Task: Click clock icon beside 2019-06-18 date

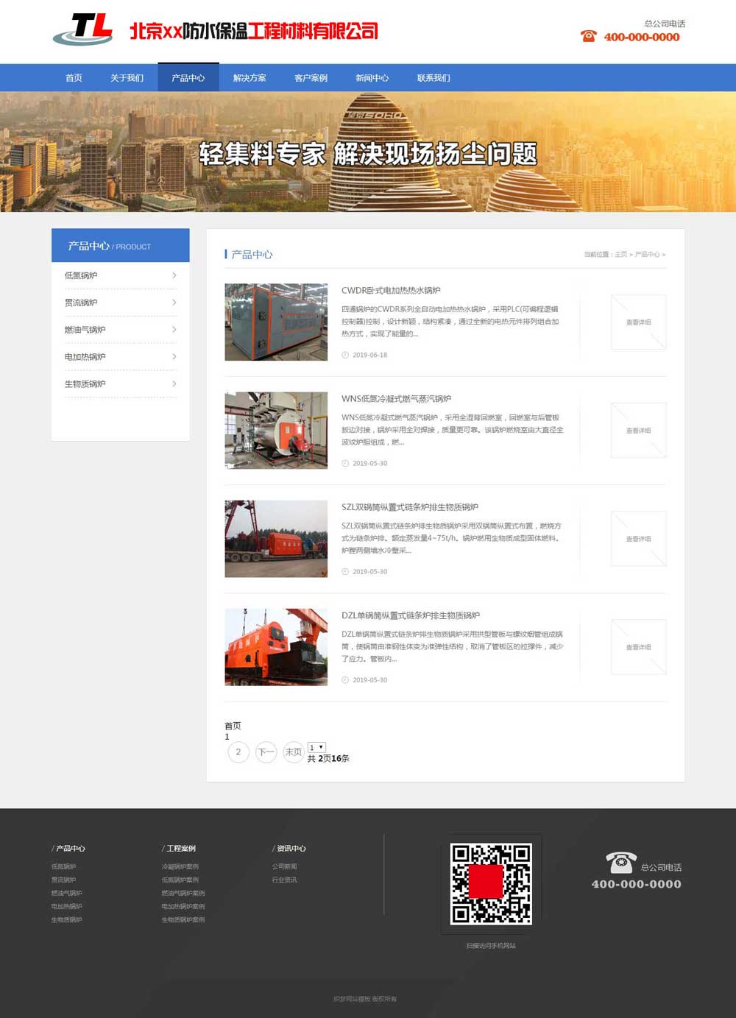Action: tap(345, 355)
